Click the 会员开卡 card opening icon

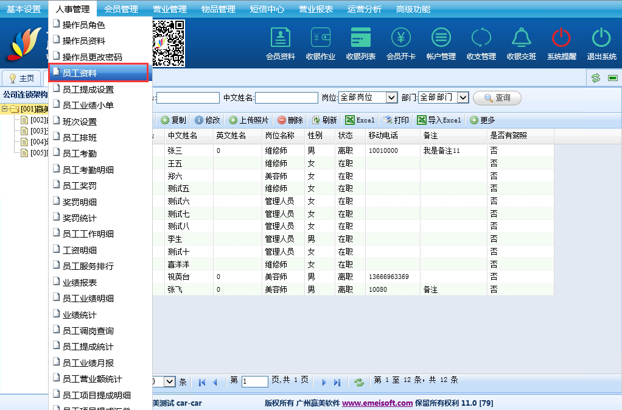coord(400,43)
